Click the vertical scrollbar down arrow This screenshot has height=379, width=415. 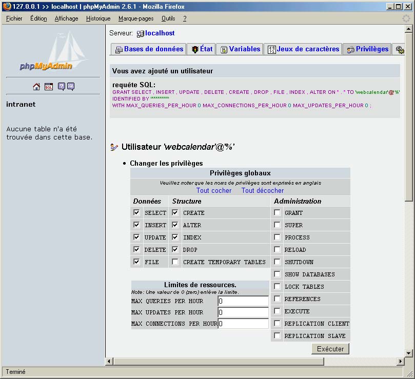click(x=408, y=353)
